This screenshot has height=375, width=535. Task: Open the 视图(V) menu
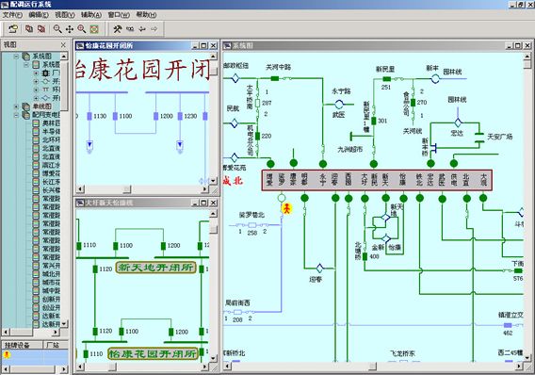coord(65,15)
